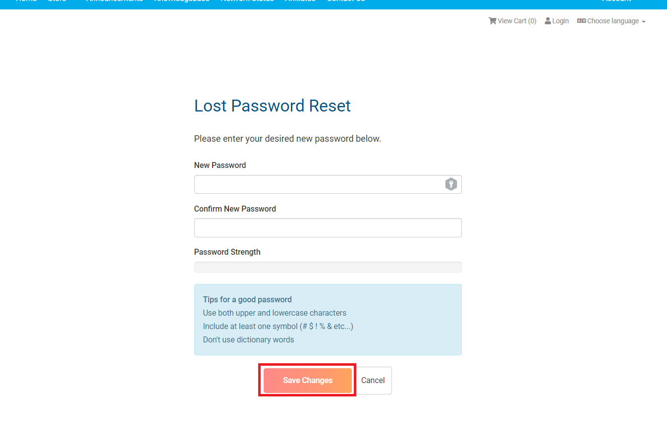
Task: Open the Knowledgebase menu item
Action: (x=182, y=1)
